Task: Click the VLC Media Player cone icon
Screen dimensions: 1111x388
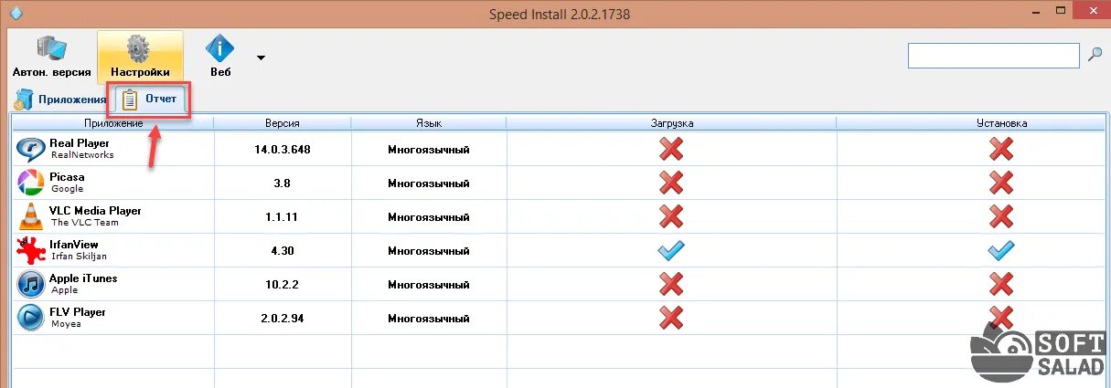Action: pos(31,216)
